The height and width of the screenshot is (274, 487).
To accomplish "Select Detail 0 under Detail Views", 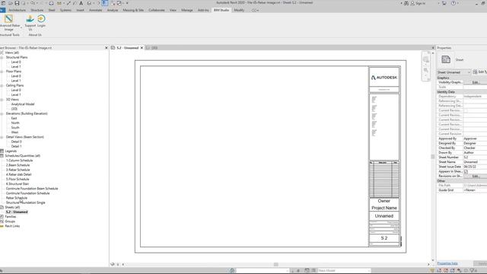I will click(x=16, y=142).
